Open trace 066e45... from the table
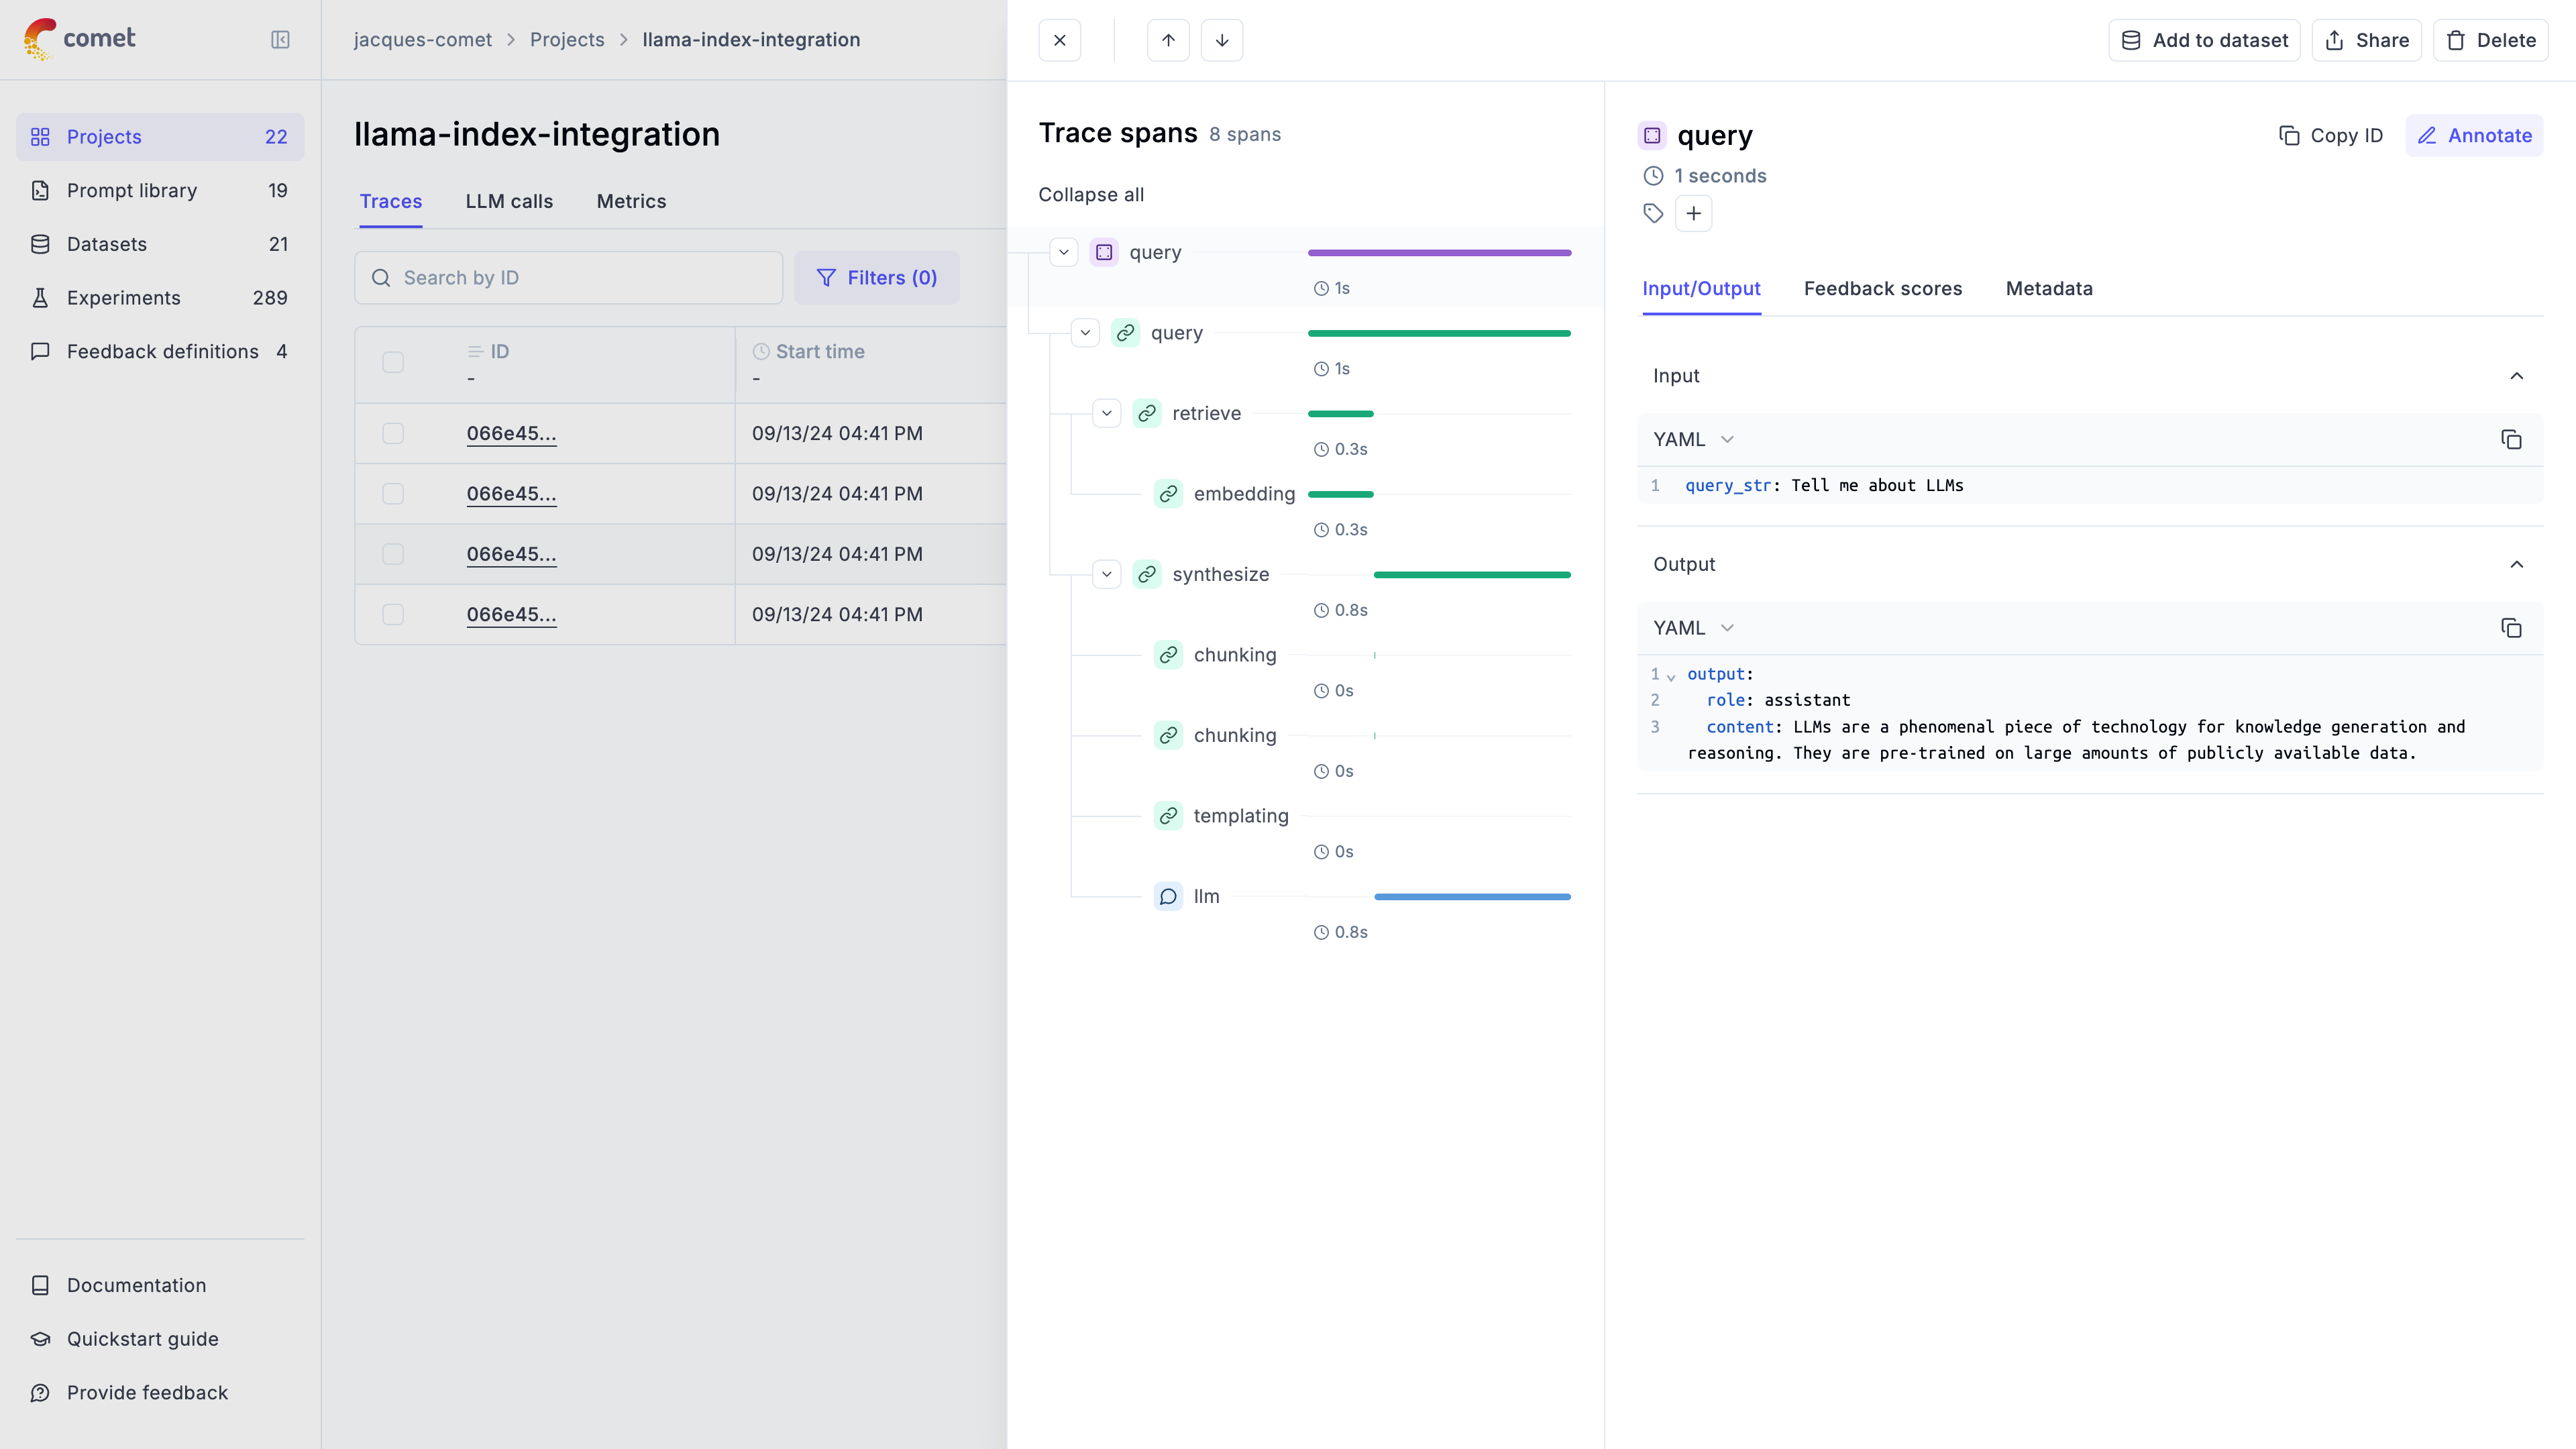 [x=511, y=433]
